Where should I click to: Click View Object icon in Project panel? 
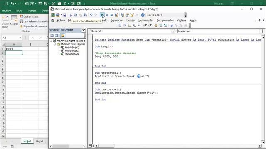(x=57, y=36)
